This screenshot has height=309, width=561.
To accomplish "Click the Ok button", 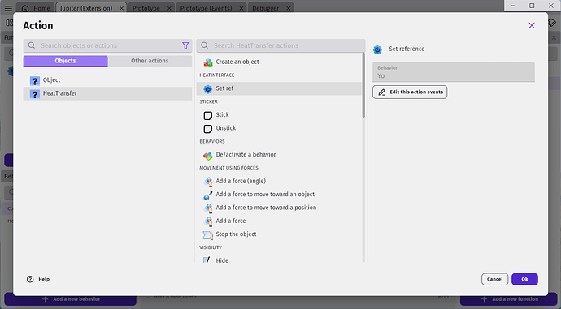I will point(524,279).
